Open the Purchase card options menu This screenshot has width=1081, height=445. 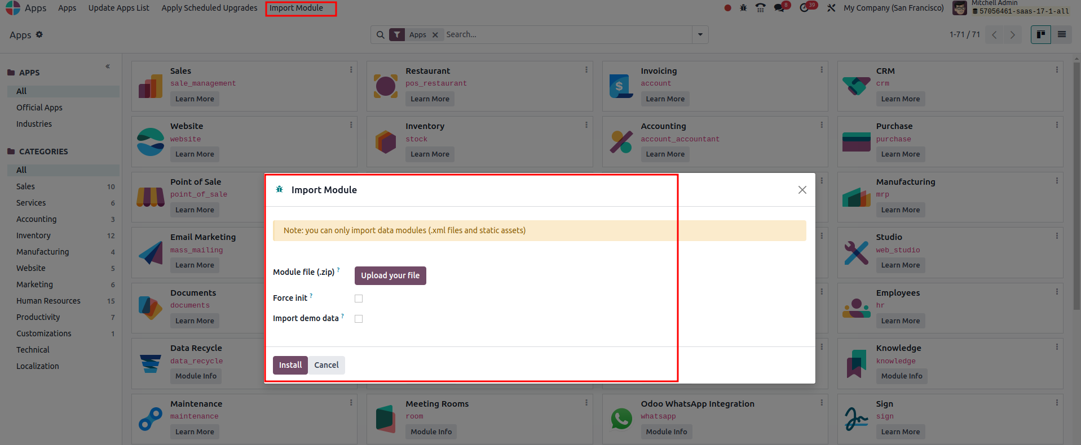point(1056,125)
